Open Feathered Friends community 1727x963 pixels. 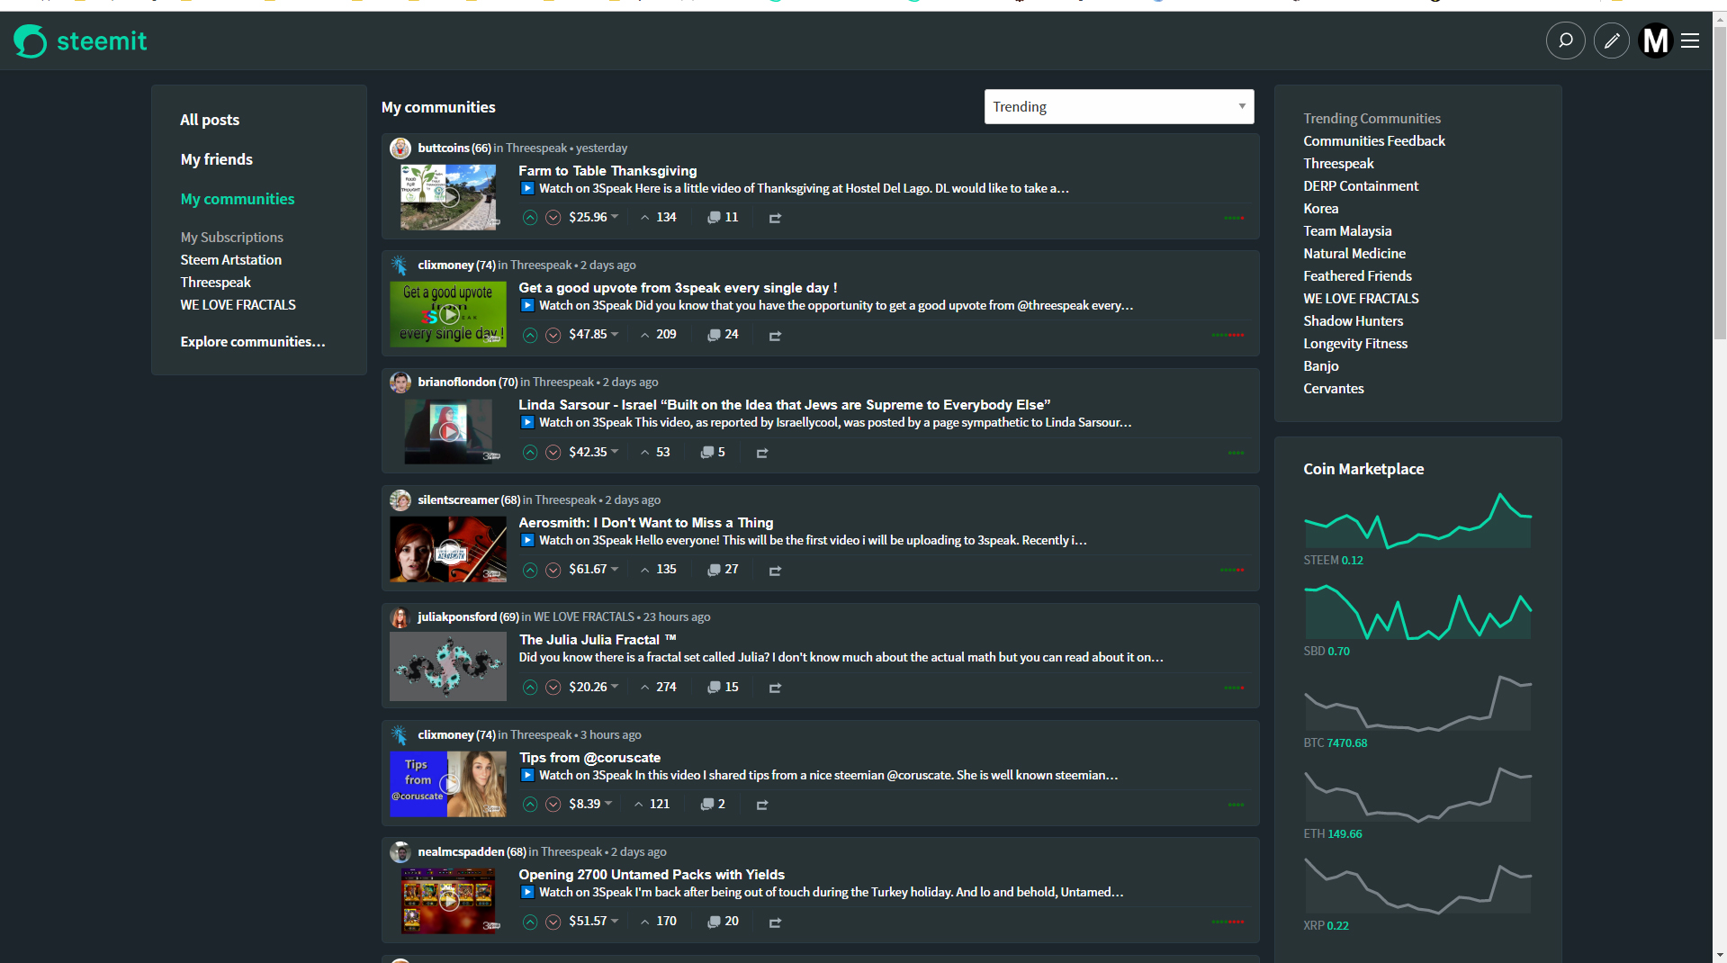[x=1357, y=275]
